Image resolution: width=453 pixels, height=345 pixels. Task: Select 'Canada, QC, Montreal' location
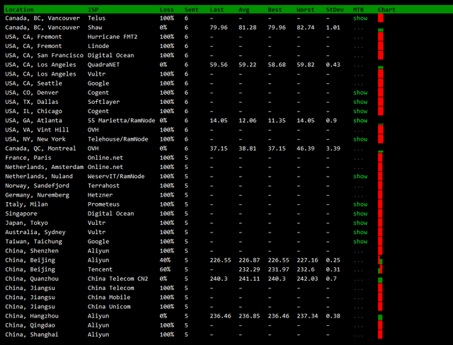coord(40,148)
